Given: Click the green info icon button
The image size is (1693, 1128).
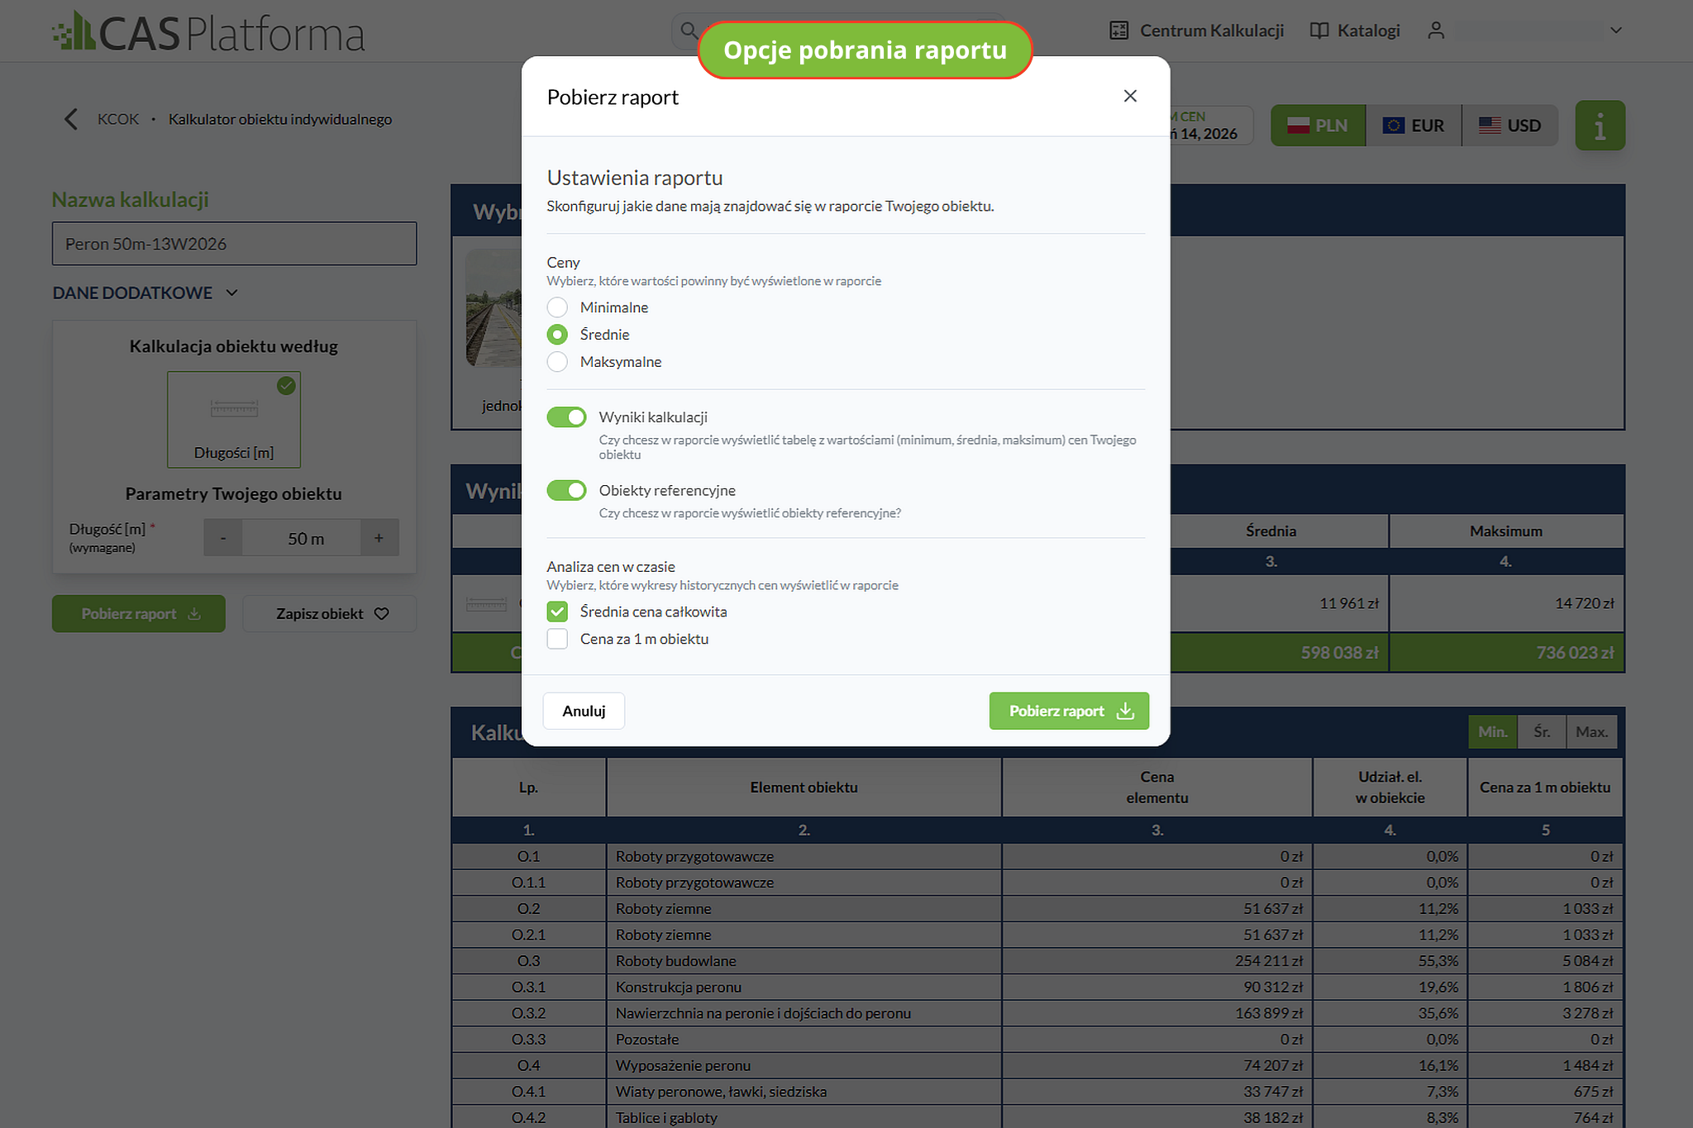Looking at the screenshot, I should [x=1600, y=126].
